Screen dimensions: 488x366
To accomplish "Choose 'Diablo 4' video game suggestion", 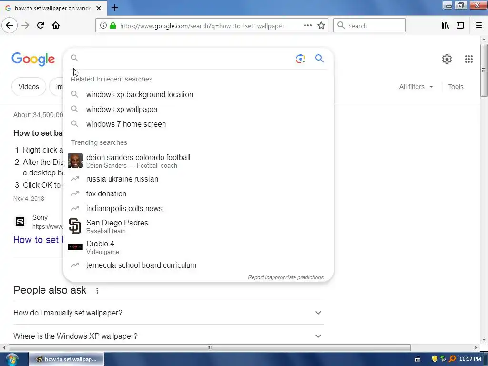I will [198, 247].
